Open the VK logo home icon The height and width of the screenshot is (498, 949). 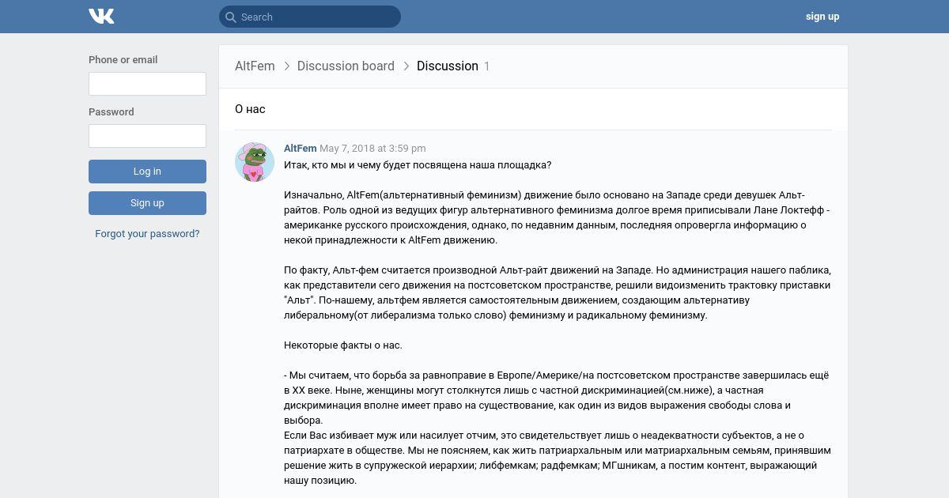pos(101,16)
